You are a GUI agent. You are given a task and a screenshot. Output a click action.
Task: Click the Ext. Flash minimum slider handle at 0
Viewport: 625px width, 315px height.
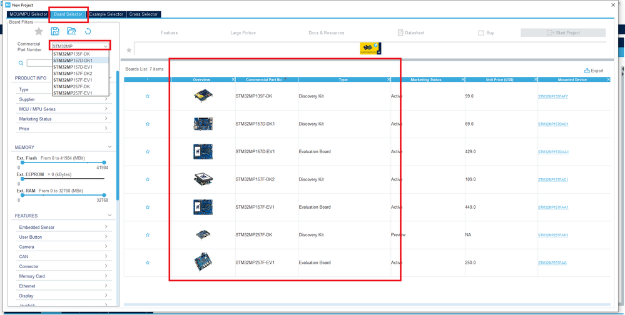pyautogui.click(x=23, y=162)
